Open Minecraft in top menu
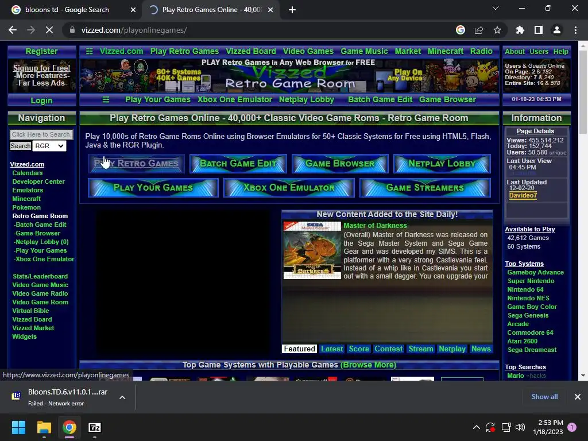The height and width of the screenshot is (441, 588). 446,51
